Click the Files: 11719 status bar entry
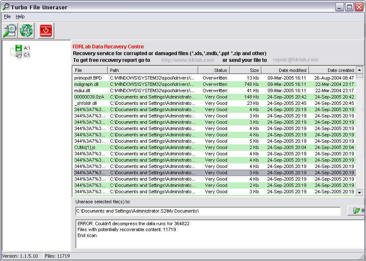The width and height of the screenshot is (366, 261). (57, 256)
